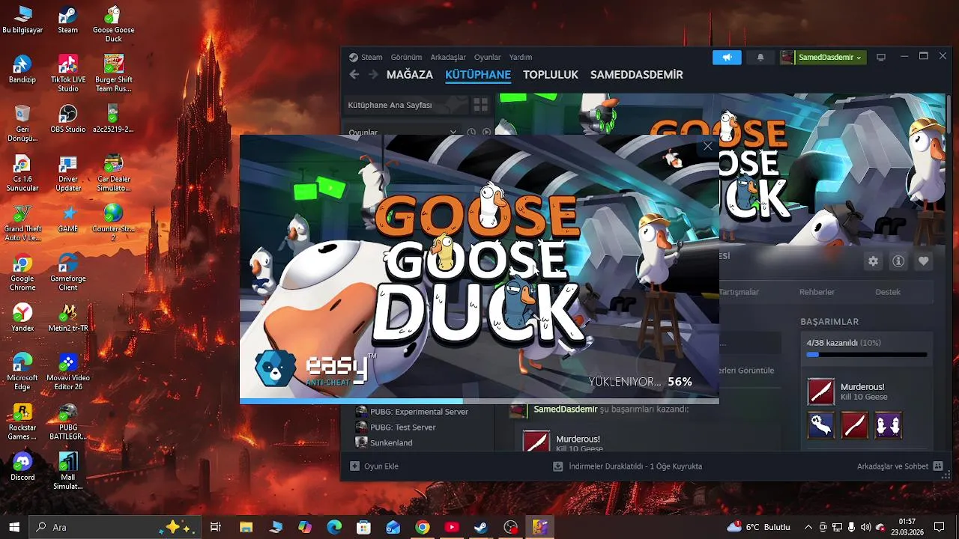Click the taskbar Ara search box

[x=115, y=527]
